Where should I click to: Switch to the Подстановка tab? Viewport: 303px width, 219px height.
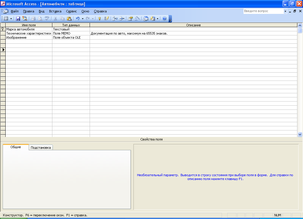click(x=41, y=148)
